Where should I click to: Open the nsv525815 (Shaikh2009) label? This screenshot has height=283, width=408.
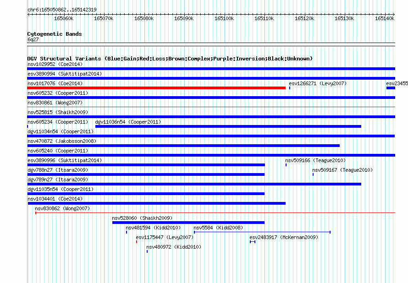coord(58,112)
